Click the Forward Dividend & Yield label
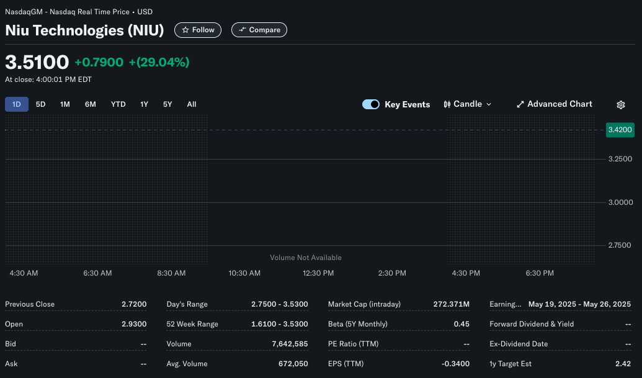Image resolution: width=642 pixels, height=378 pixels. [532, 324]
